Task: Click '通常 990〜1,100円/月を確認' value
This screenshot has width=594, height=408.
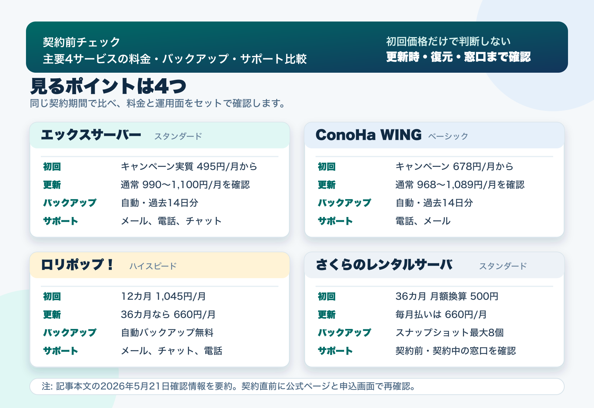Action: click(185, 185)
